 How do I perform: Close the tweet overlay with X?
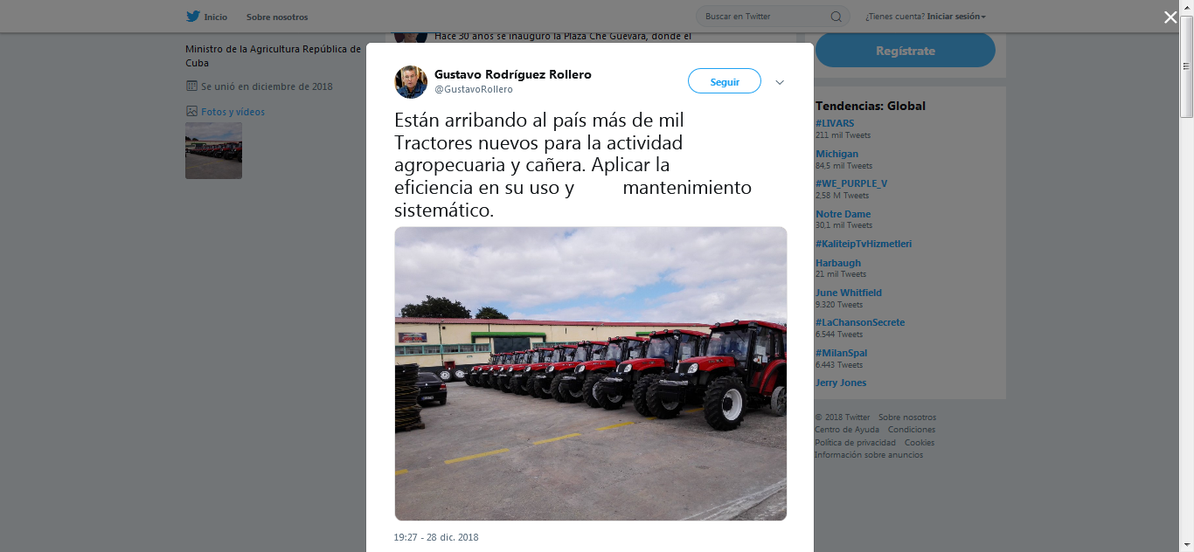(x=1170, y=17)
